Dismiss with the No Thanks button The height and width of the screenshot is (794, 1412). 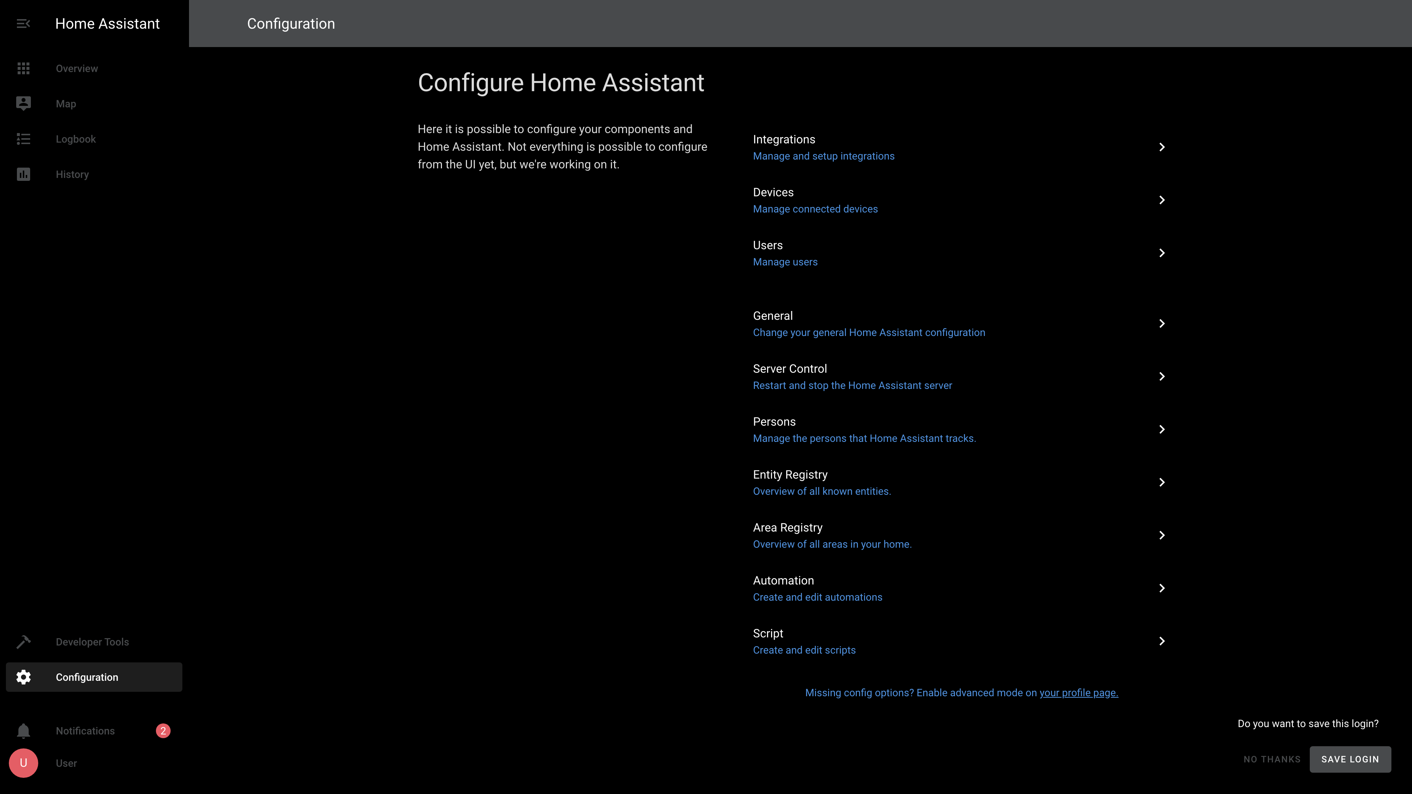click(x=1272, y=759)
